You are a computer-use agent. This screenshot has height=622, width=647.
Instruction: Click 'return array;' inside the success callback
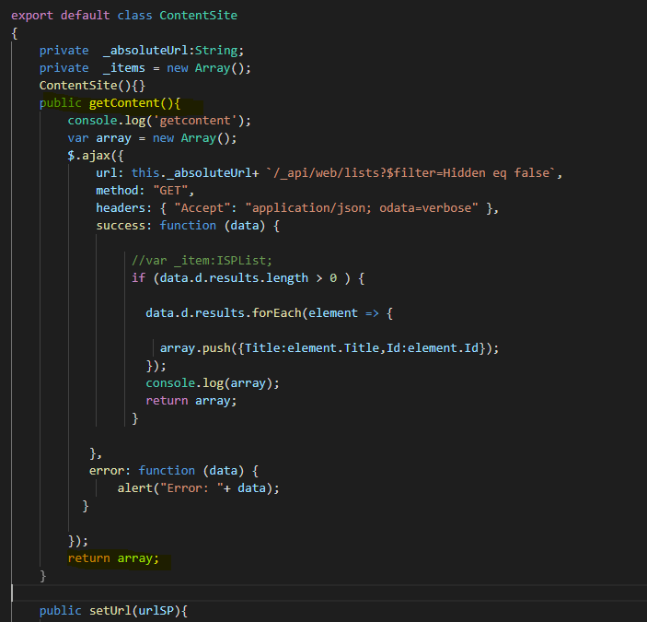point(191,401)
